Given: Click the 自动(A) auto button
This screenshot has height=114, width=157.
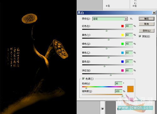Looking at the screenshot, I should point(147,31).
